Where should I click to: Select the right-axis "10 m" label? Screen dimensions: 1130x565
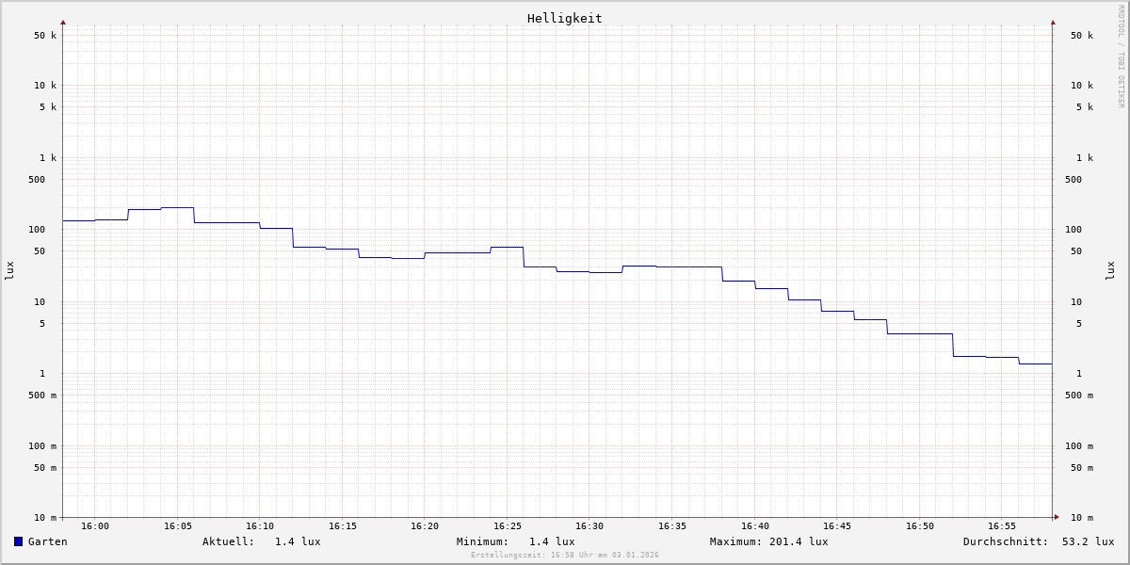click(1082, 518)
